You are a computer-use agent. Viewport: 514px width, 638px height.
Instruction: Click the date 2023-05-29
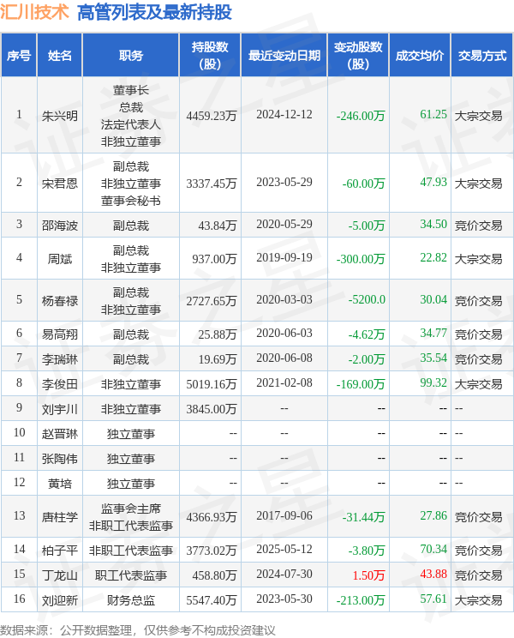[x=284, y=182]
